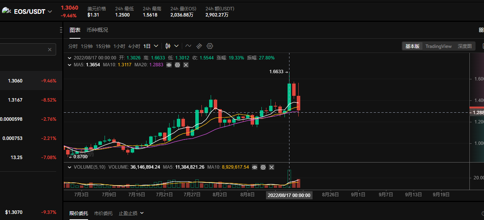This screenshot has width=484, height=220.
Task: Toggle VOLUME indicator visibility eye
Action: click(x=254, y=167)
